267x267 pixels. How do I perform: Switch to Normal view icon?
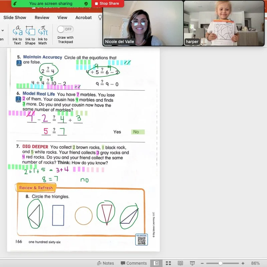point(156,263)
